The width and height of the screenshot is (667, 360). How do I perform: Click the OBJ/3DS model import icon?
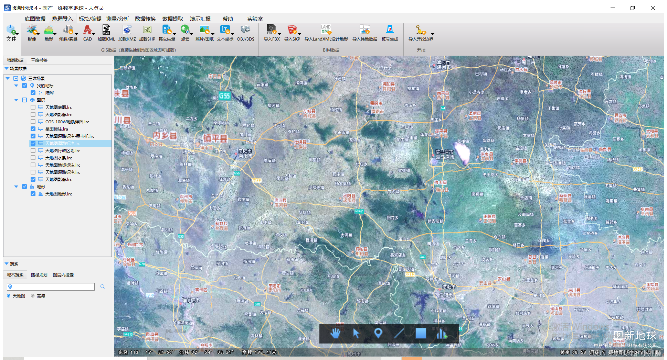[x=245, y=30]
